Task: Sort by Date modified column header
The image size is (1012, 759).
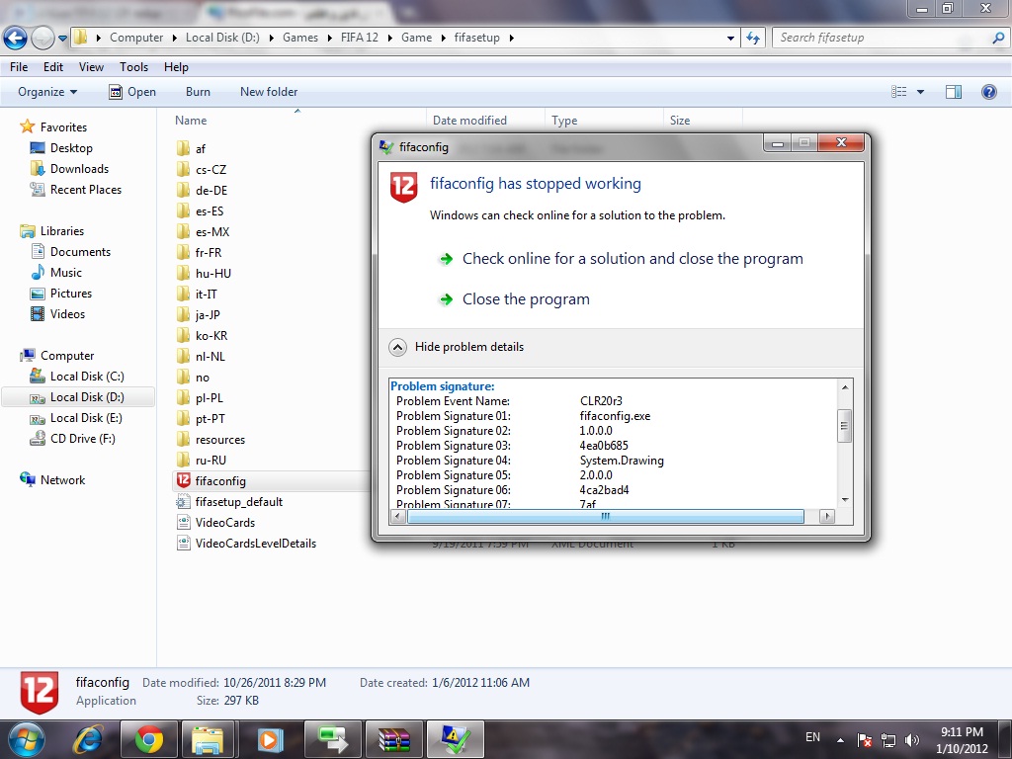Action: [469, 120]
